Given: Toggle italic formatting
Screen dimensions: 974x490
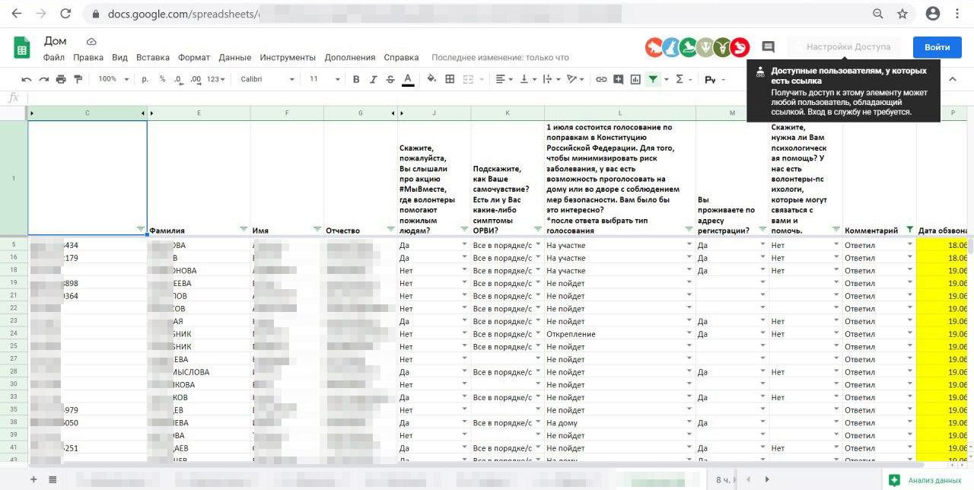Looking at the screenshot, I should click(374, 79).
